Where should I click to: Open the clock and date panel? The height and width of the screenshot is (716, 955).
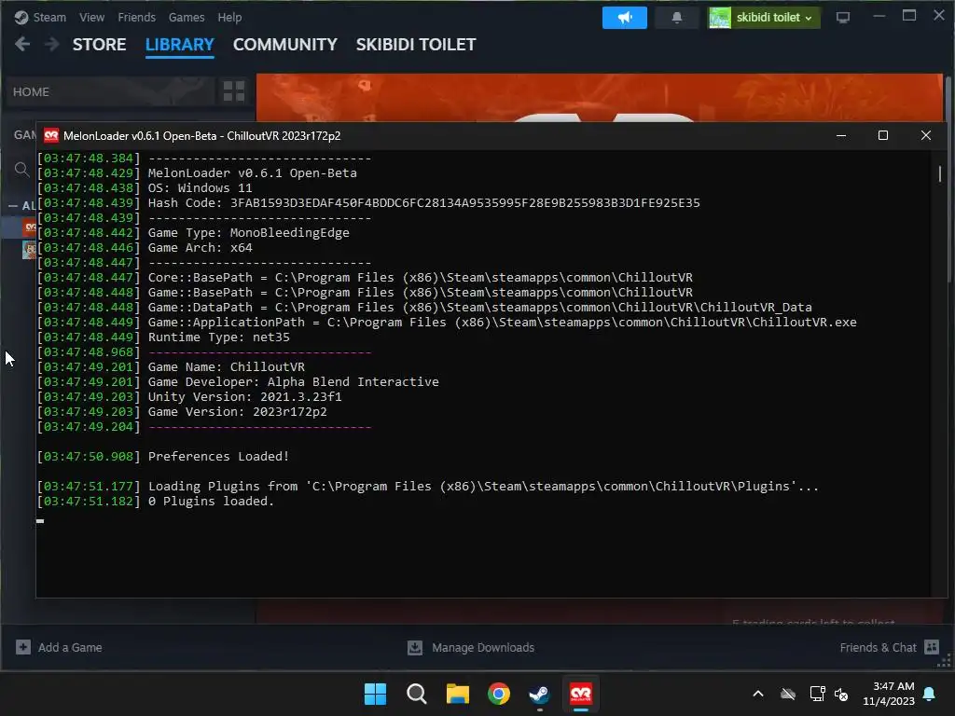pos(889,694)
